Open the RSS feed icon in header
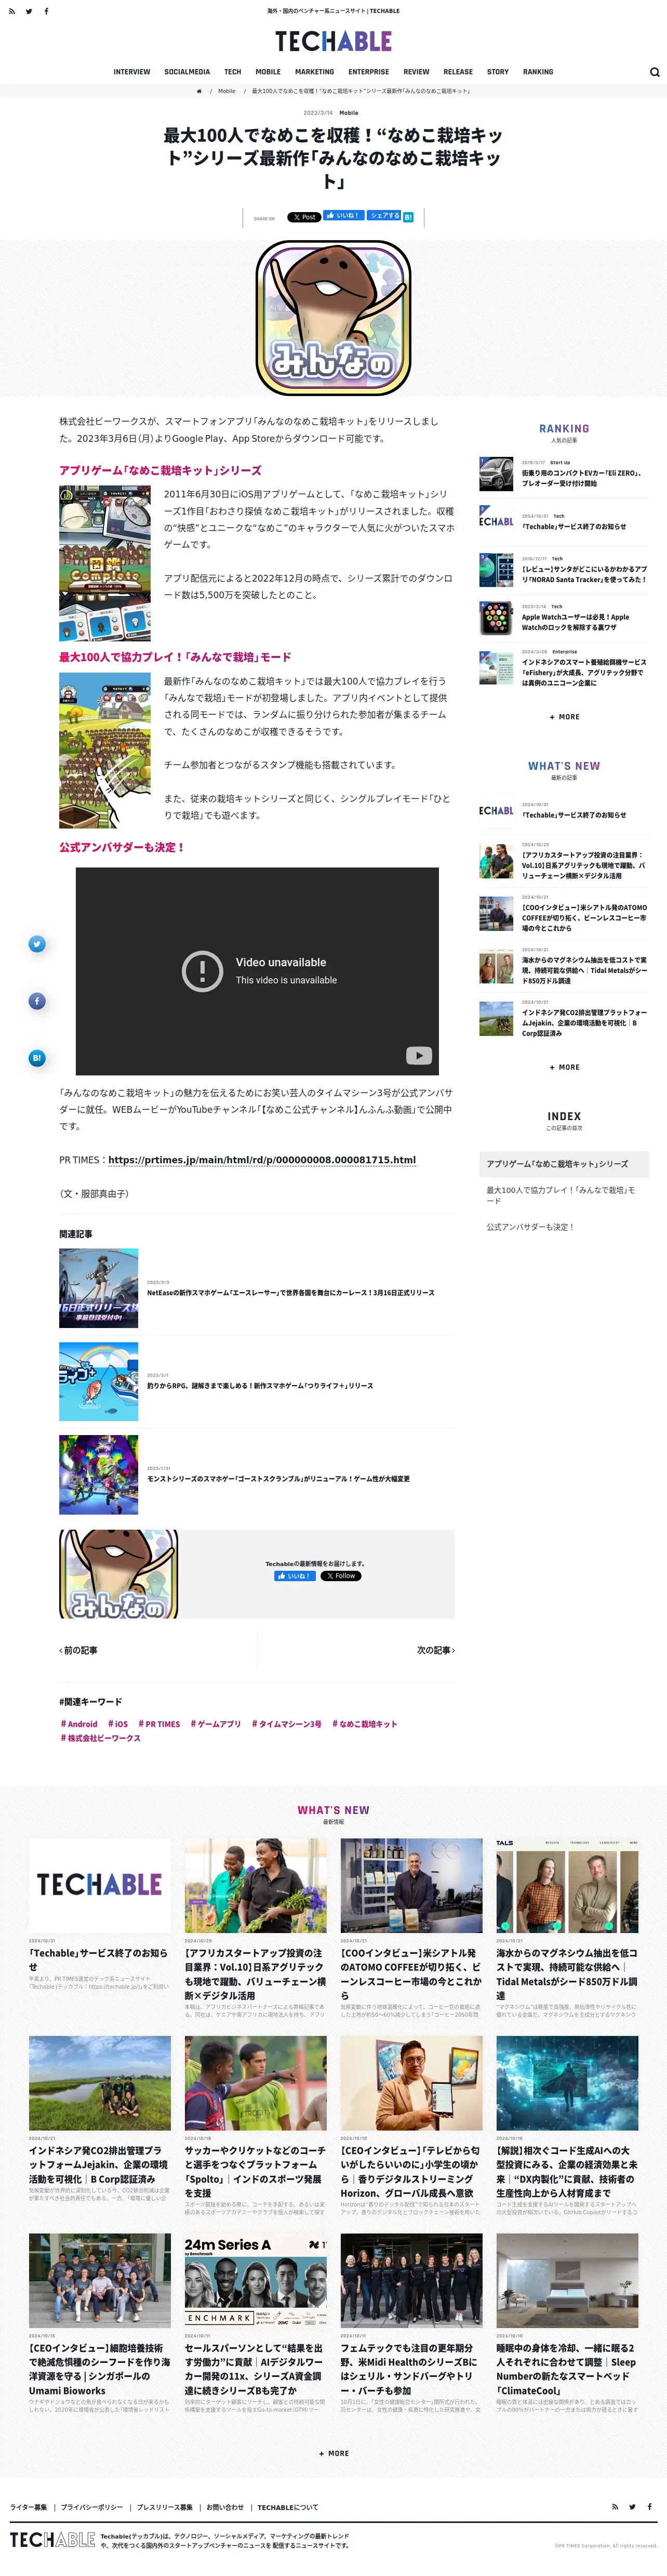This screenshot has width=667, height=2576. click(12, 11)
